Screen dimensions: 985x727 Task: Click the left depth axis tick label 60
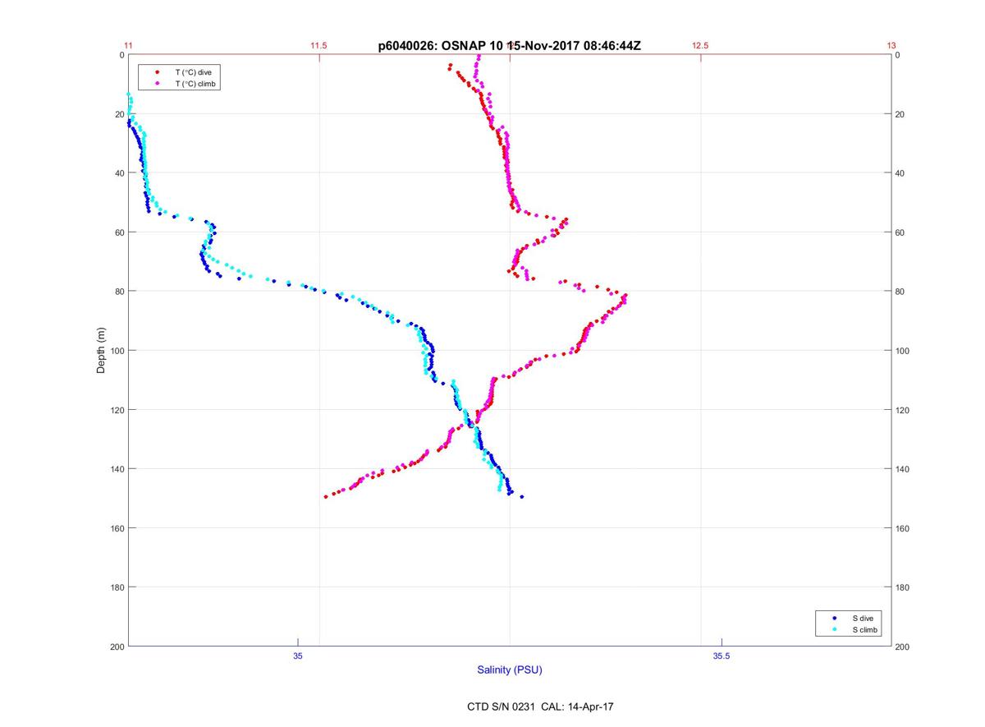(x=120, y=232)
